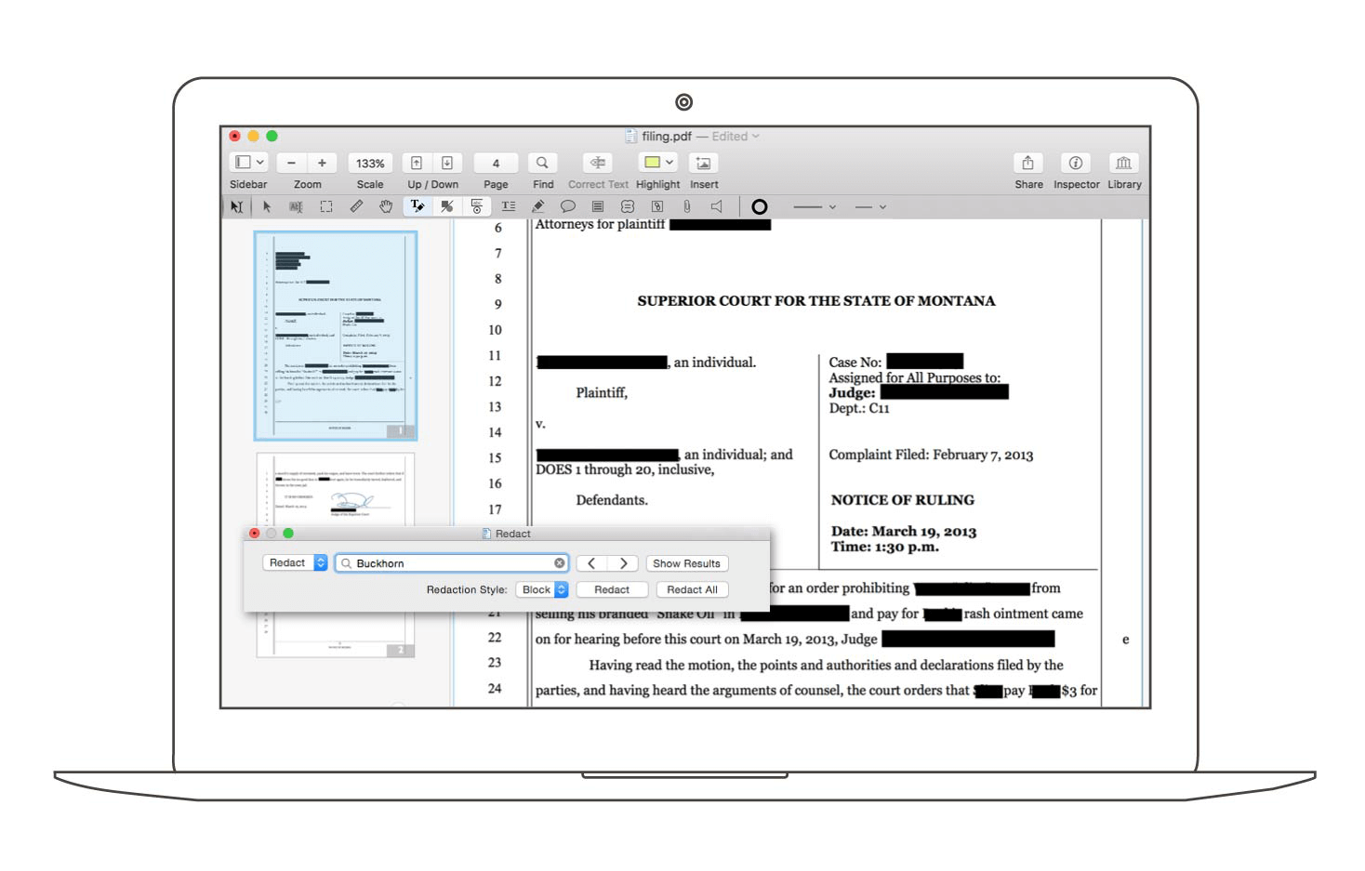1365x871 pixels.
Task: Select the ABC text select tool
Action: [x=297, y=206]
